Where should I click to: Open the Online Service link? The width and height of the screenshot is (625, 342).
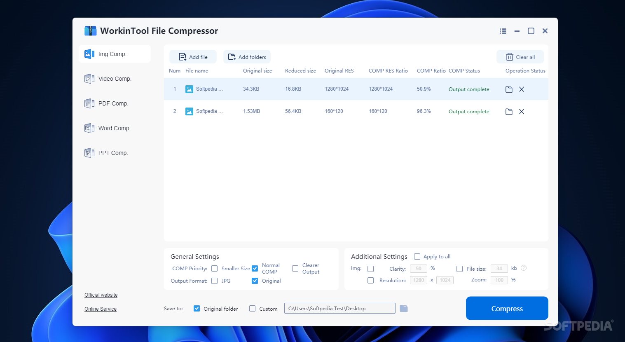101,309
